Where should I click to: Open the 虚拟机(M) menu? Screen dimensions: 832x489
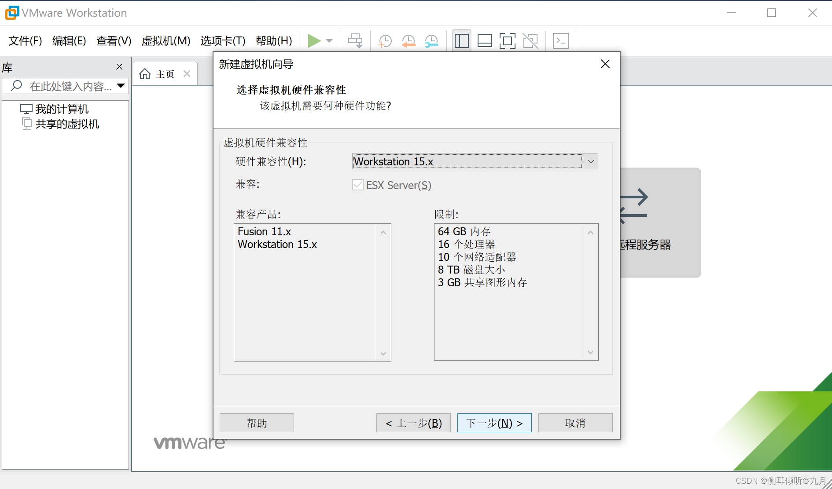click(x=166, y=41)
